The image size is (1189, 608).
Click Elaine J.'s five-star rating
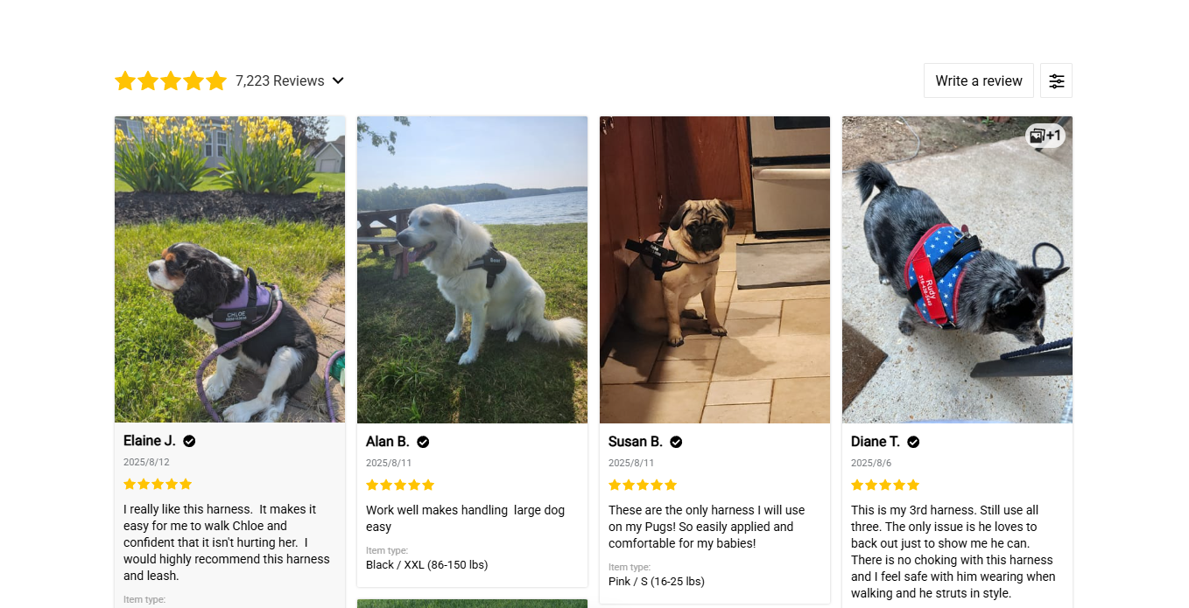(x=158, y=484)
